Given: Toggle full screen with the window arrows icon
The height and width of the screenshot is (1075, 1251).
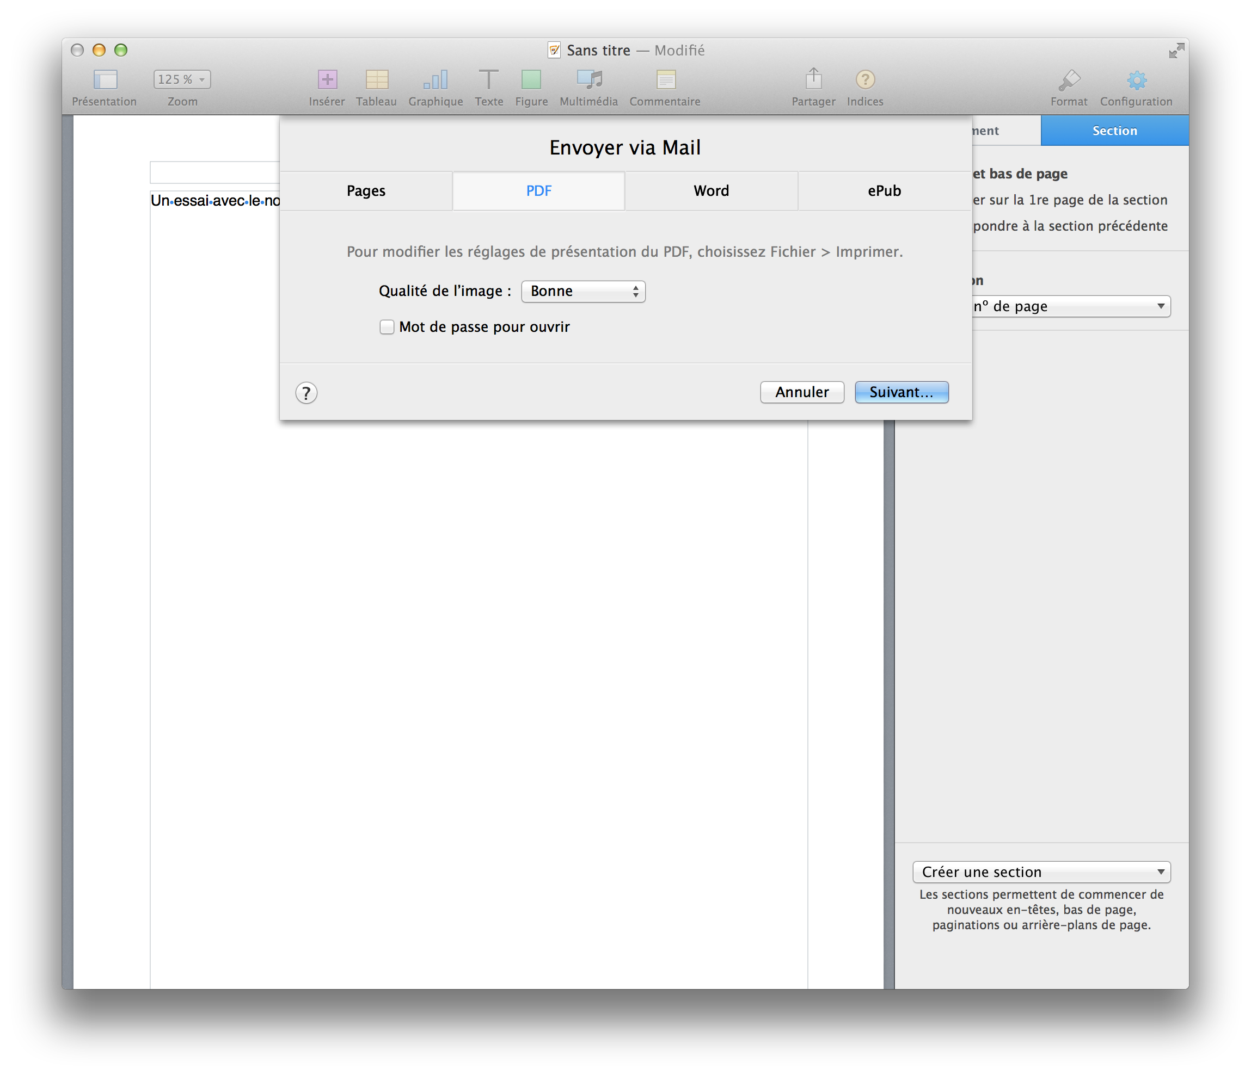Looking at the screenshot, I should point(1175,51).
